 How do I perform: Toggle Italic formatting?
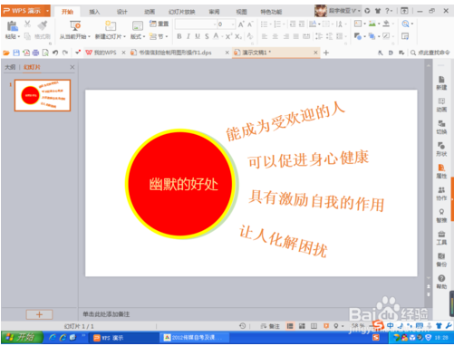[x=188, y=36]
